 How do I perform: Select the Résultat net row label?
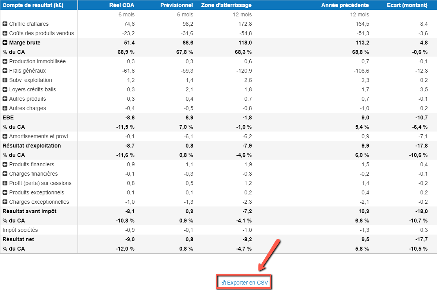(x=18, y=239)
